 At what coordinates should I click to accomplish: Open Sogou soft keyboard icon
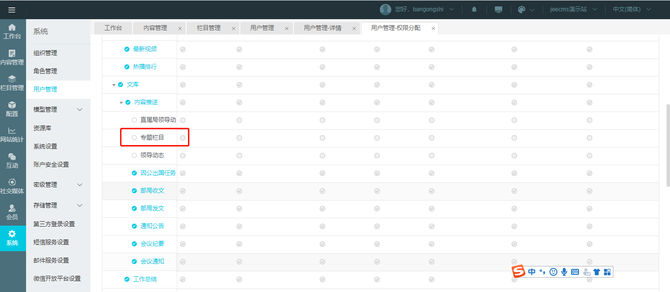pyautogui.click(x=575, y=272)
